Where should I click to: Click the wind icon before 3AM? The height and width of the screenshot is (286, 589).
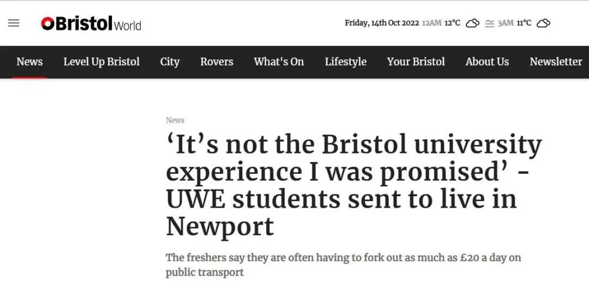(489, 23)
